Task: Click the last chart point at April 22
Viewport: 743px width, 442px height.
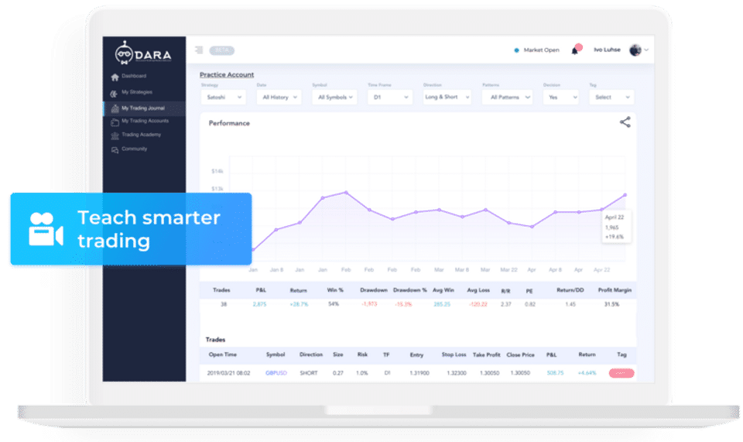Action: point(625,195)
